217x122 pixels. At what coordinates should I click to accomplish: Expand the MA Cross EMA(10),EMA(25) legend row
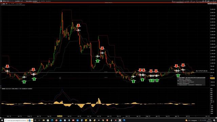184,81
